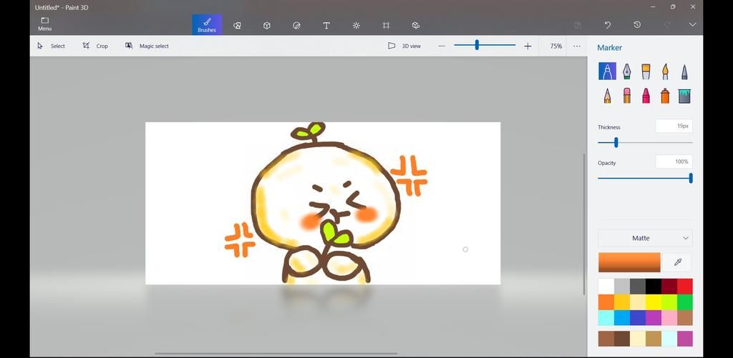Open the three-dot more options
Viewport: 733px width, 358px height.
(577, 46)
